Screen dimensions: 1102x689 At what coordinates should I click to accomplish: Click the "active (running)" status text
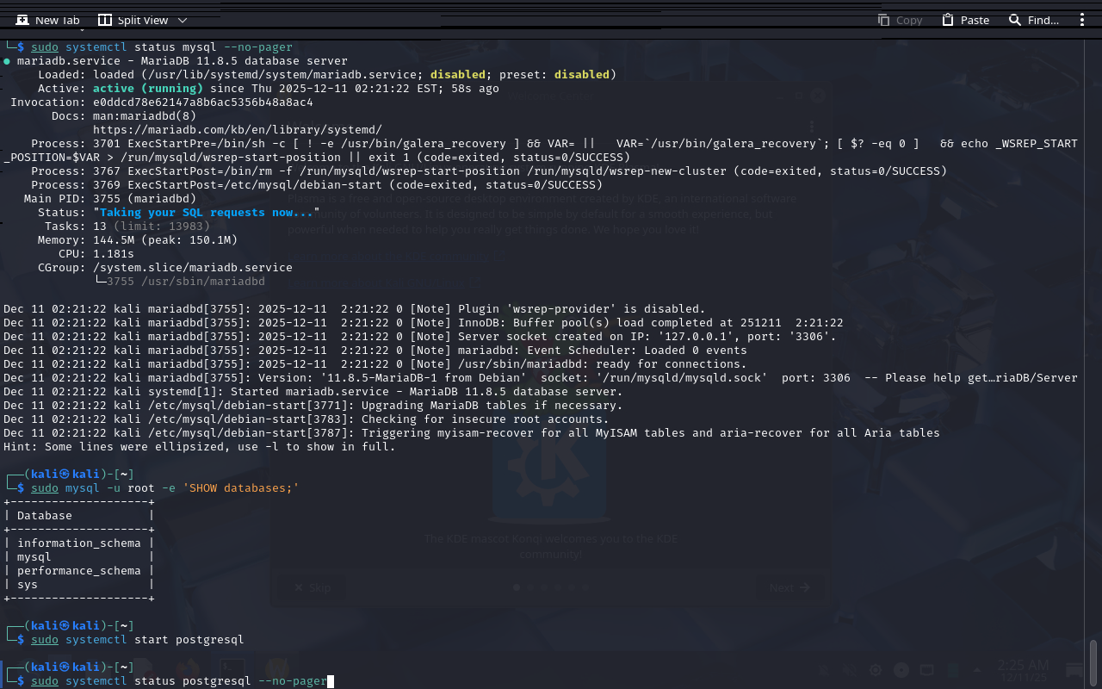(x=147, y=88)
